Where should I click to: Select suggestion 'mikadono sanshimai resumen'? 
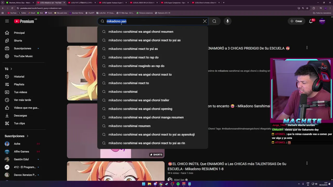tap(153, 126)
